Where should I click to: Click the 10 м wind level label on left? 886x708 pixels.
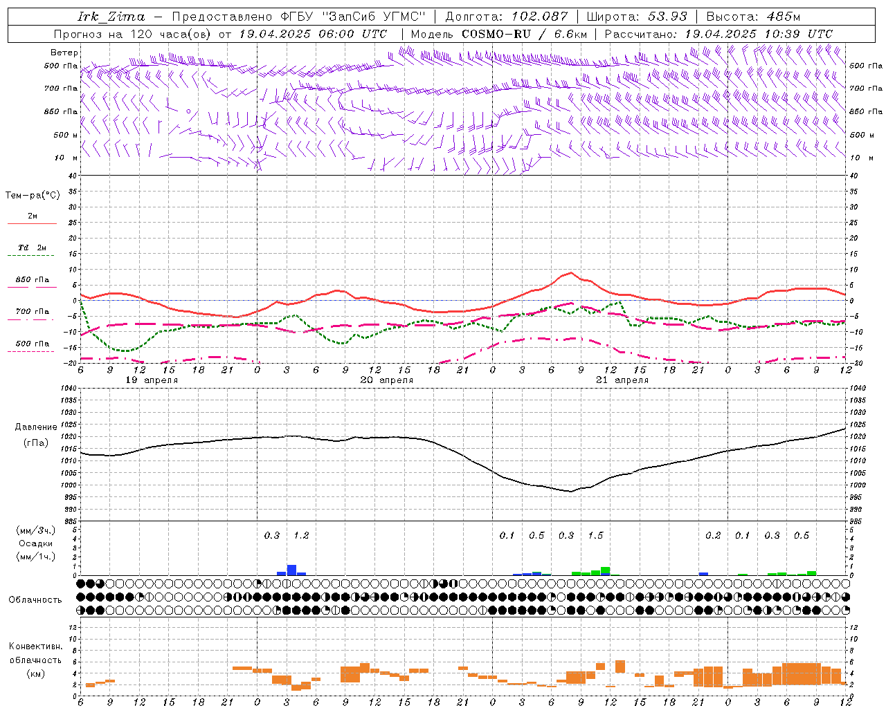click(66, 158)
